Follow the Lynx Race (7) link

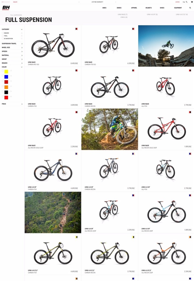[122, 14]
